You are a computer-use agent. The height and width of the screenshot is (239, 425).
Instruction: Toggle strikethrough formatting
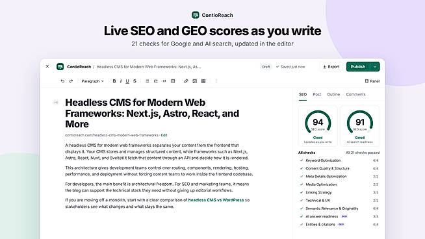coord(135,81)
